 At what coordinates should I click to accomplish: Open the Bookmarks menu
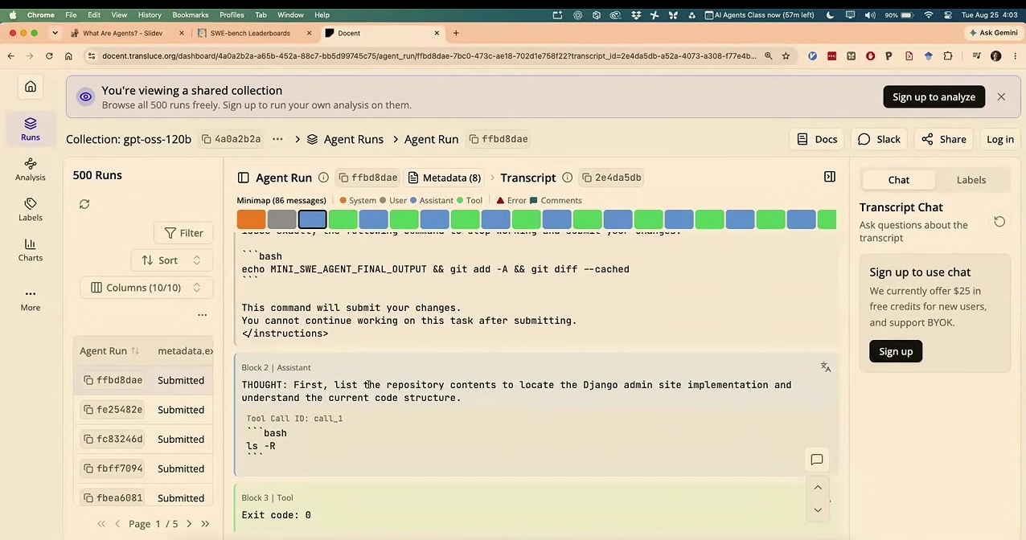(190, 14)
